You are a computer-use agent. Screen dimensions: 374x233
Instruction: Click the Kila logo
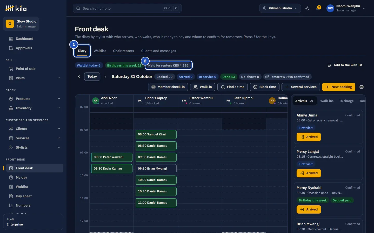(x=16, y=8)
